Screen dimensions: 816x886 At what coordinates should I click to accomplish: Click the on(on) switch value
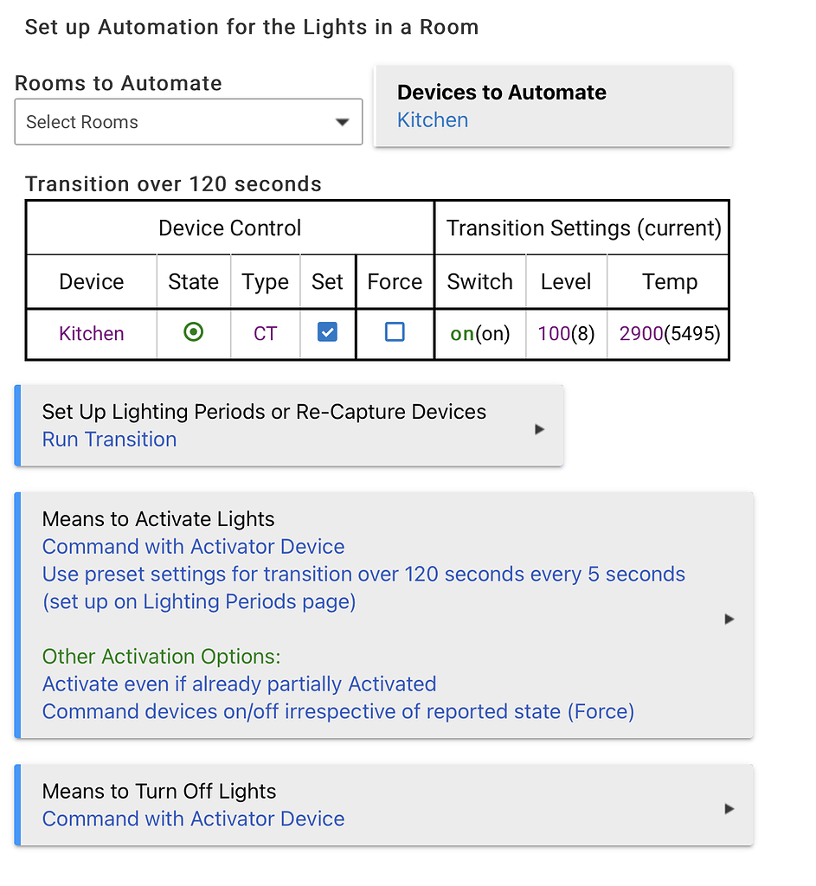pyautogui.click(x=479, y=333)
